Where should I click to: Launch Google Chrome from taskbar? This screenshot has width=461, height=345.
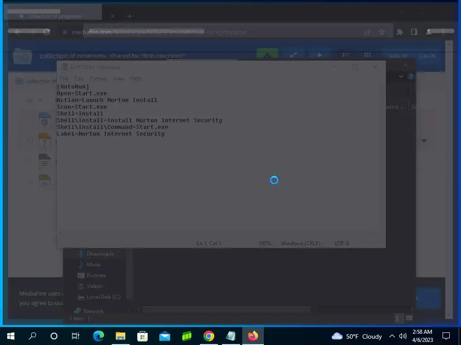209,336
